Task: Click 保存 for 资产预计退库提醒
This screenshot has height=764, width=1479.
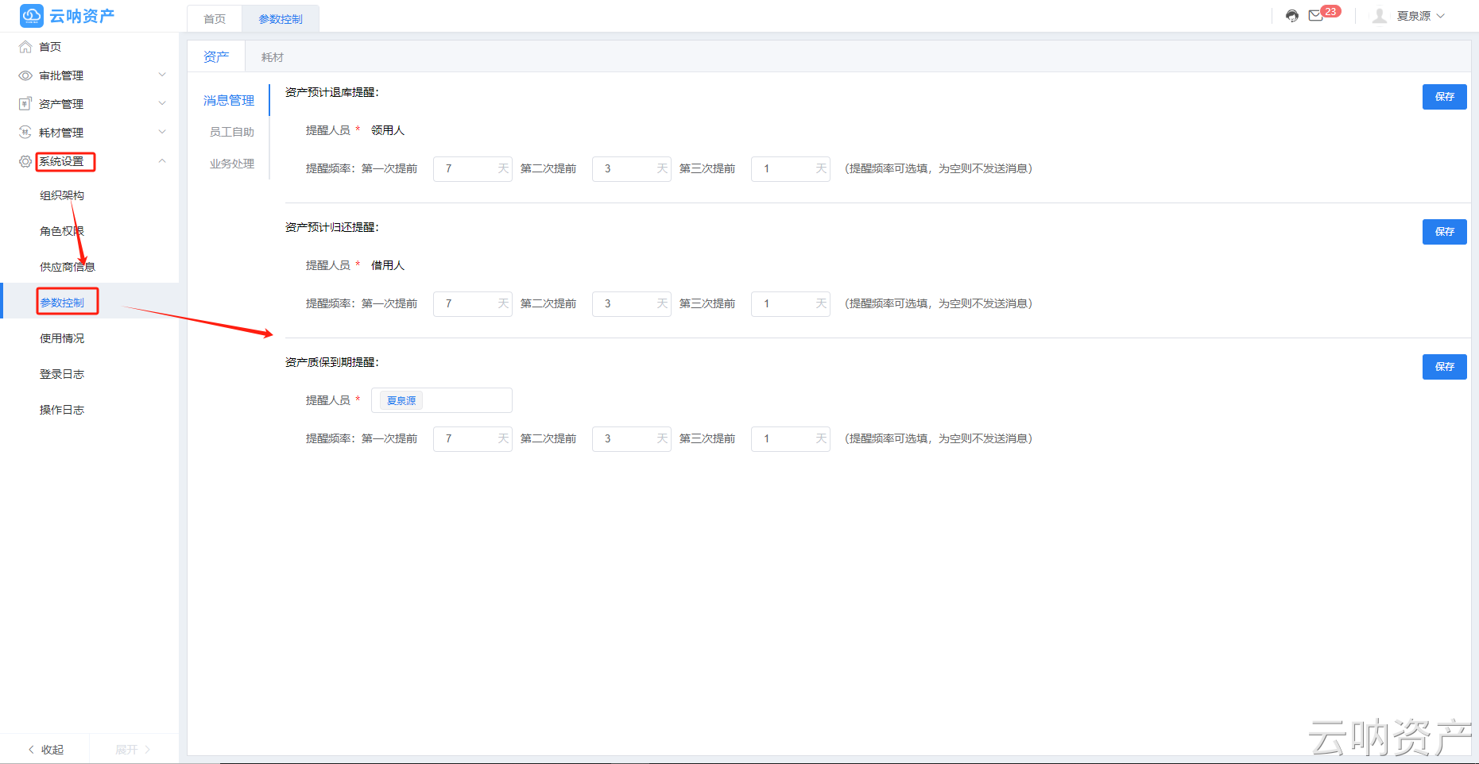Action: [1444, 96]
